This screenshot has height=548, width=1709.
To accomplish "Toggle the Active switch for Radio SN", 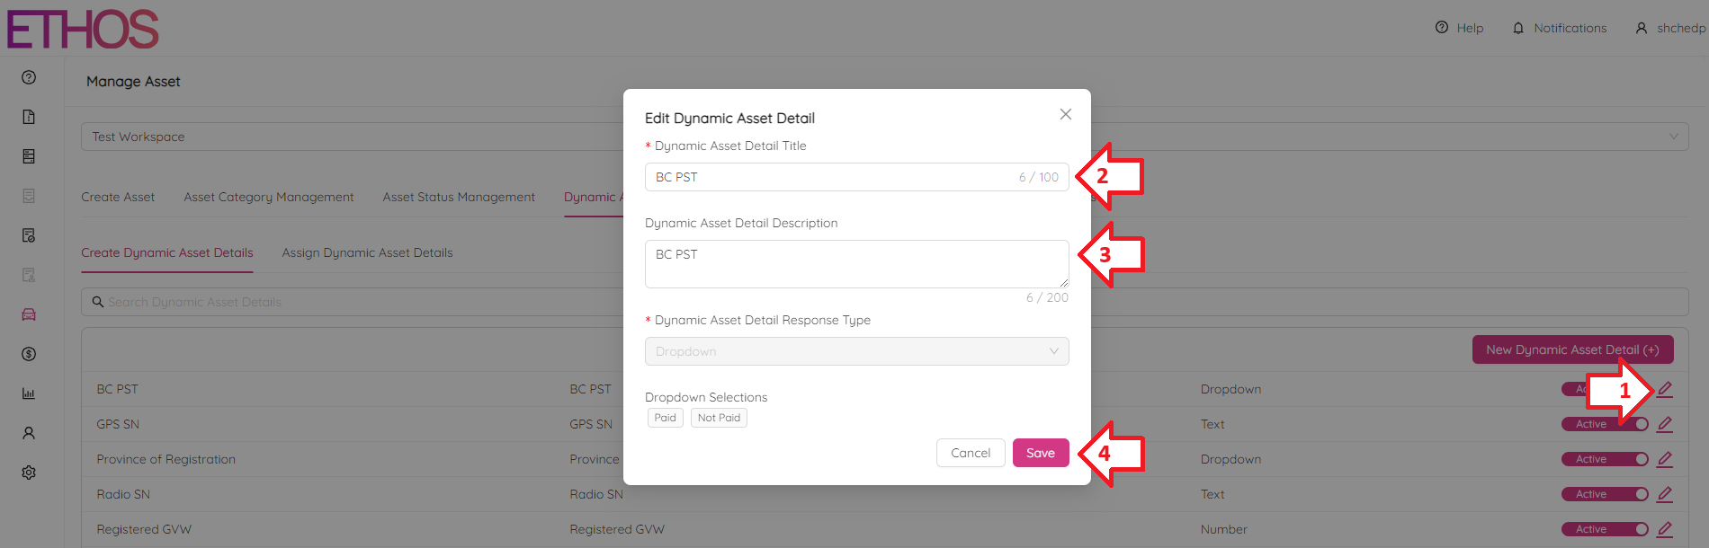I will pyautogui.click(x=1604, y=493).
